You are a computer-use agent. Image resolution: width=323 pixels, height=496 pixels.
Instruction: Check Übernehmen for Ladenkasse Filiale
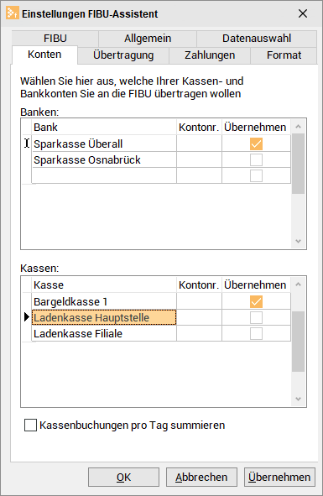256,333
